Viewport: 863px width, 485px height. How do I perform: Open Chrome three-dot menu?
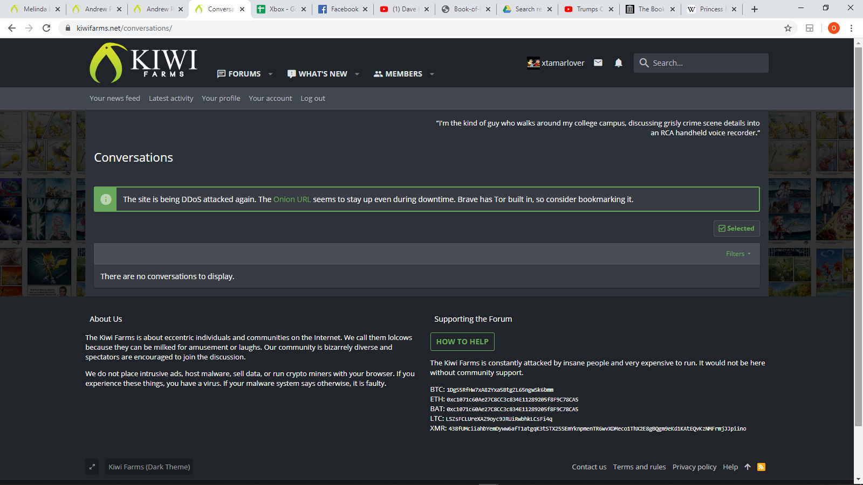[852, 28]
